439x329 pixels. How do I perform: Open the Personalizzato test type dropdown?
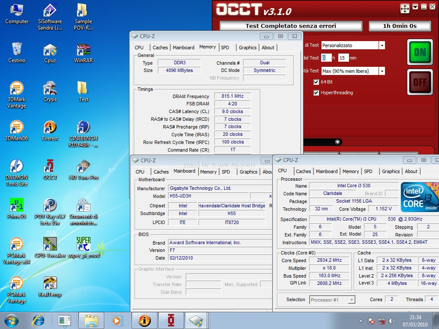pyautogui.click(x=382, y=45)
